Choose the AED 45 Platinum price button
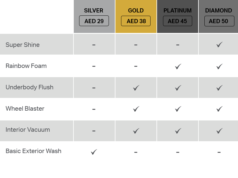238x178 pixels. (178, 21)
